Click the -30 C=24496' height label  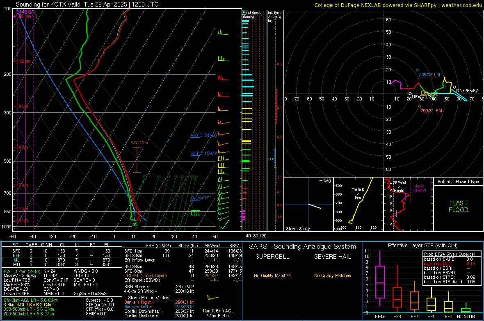pyautogui.click(x=204, y=135)
